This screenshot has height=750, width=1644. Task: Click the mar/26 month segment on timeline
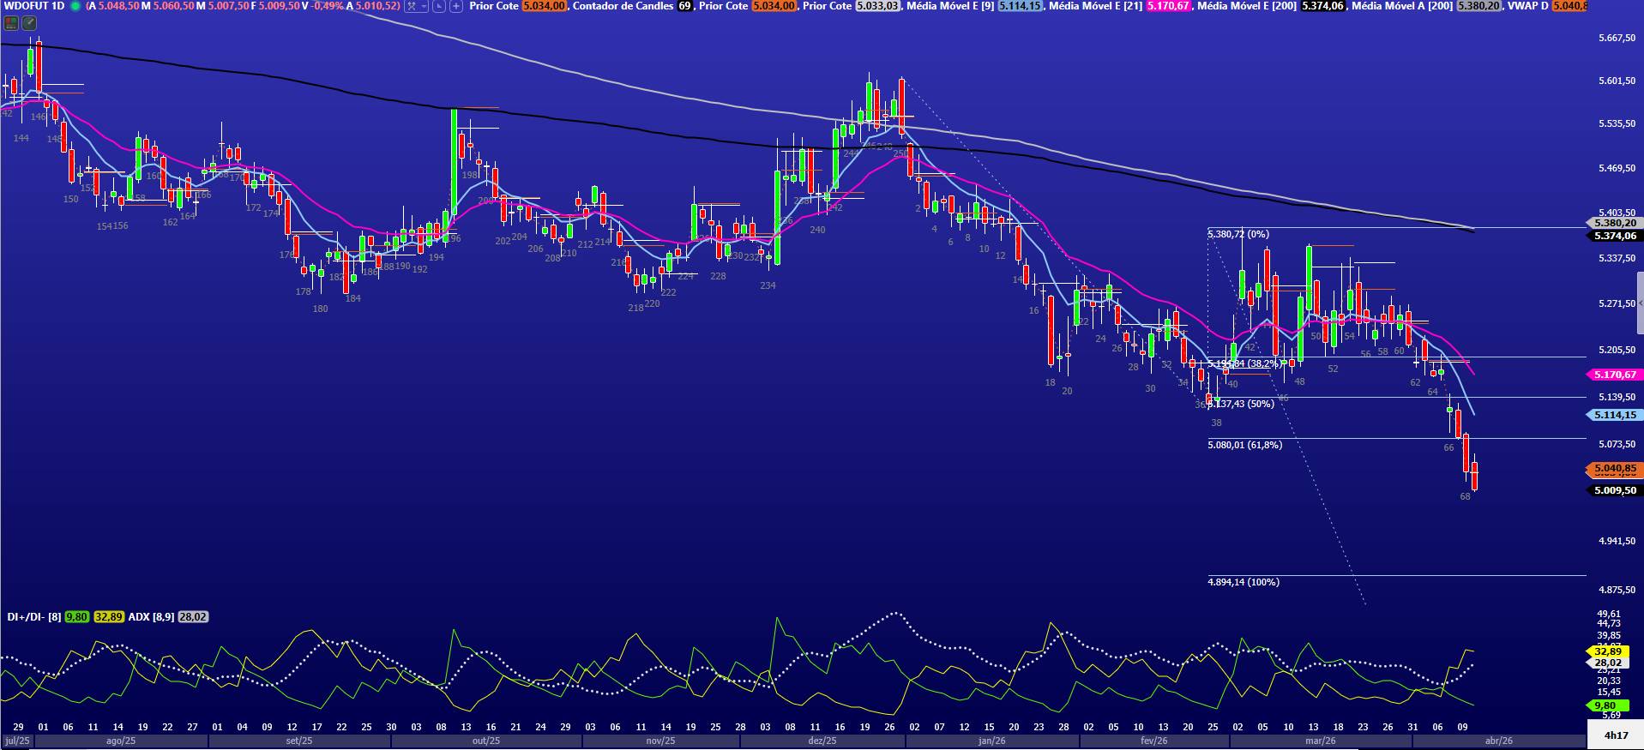coord(1320,741)
